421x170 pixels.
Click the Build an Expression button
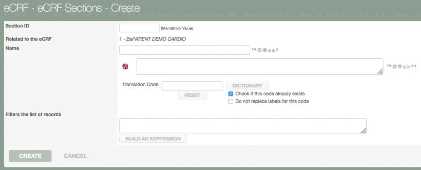pos(153,139)
